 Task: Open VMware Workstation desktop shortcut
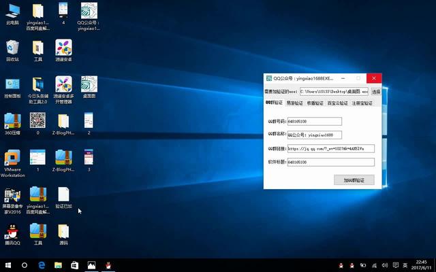pyautogui.click(x=12, y=158)
